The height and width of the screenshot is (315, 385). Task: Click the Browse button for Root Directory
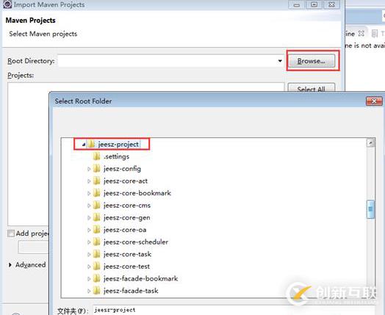click(x=311, y=61)
